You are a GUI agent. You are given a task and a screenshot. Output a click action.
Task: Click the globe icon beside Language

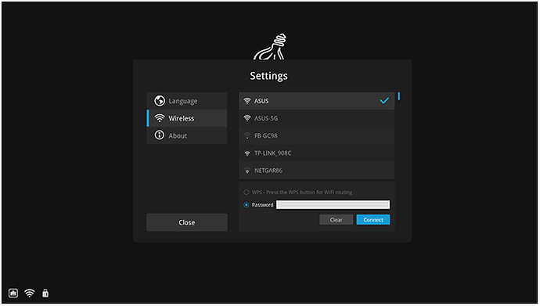pos(159,101)
